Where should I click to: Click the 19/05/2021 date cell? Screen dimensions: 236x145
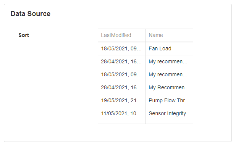(x=122, y=100)
